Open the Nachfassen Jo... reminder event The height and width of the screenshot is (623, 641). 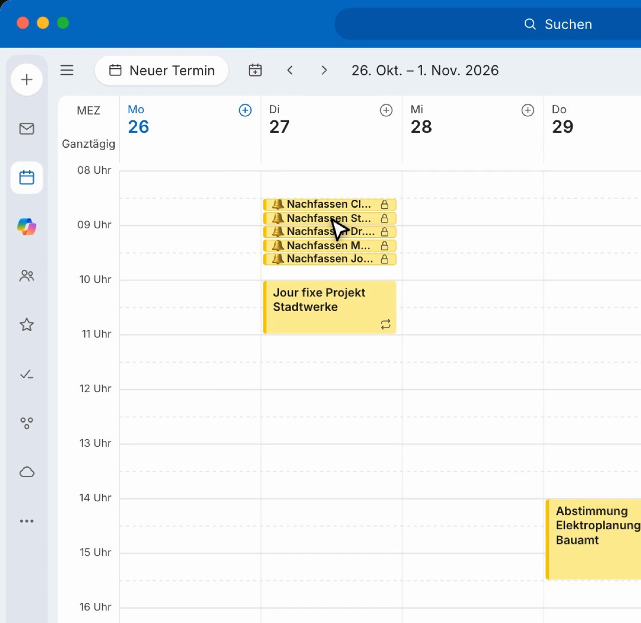point(330,259)
